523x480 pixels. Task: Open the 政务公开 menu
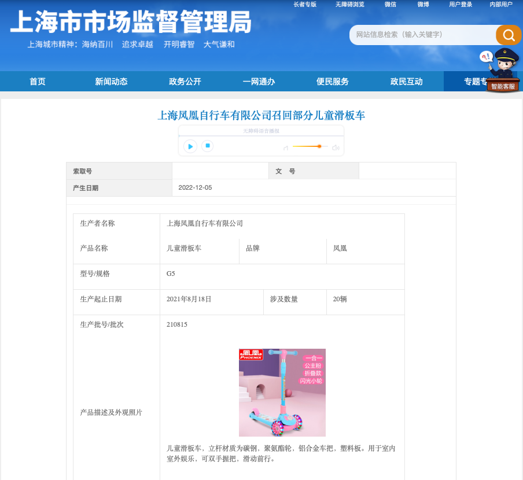point(185,82)
